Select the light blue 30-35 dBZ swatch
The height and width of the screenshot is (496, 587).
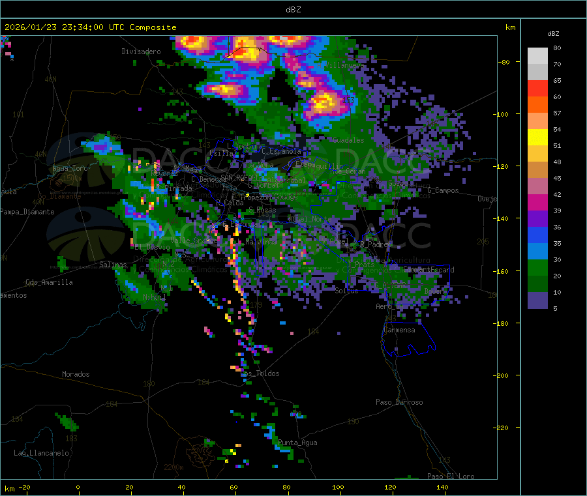(537, 252)
